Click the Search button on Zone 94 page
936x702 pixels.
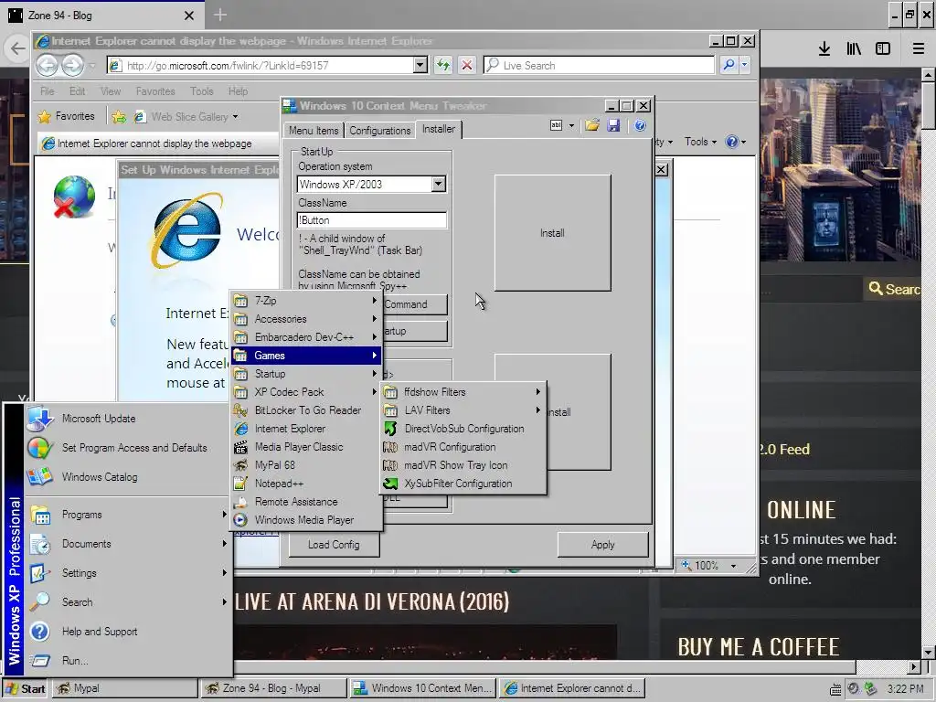point(894,289)
